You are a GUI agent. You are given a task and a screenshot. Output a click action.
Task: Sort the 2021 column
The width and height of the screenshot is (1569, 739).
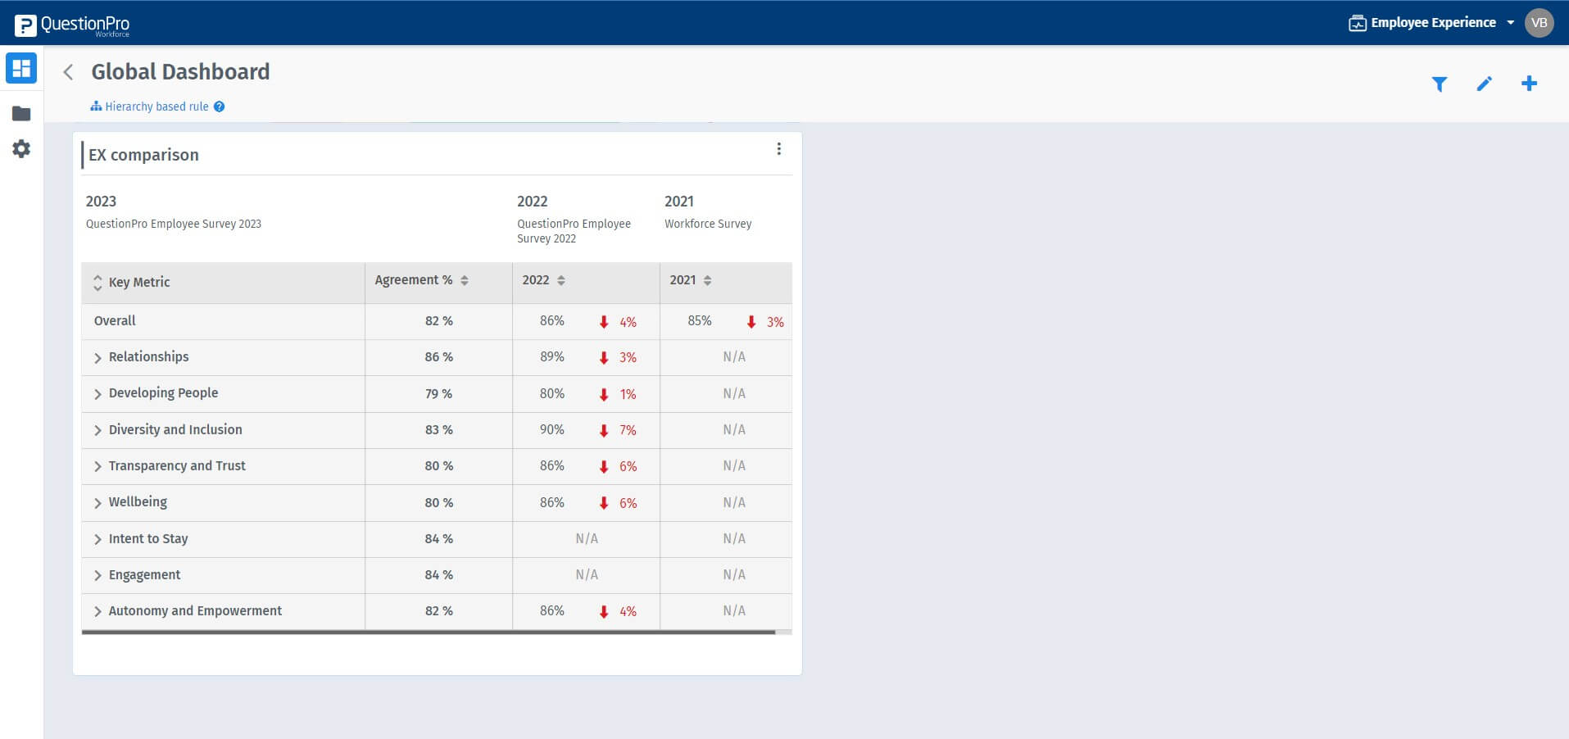(x=707, y=280)
